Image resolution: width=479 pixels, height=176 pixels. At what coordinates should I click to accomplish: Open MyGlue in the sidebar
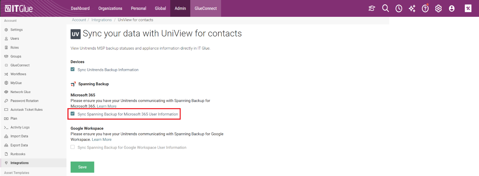[x=16, y=83]
